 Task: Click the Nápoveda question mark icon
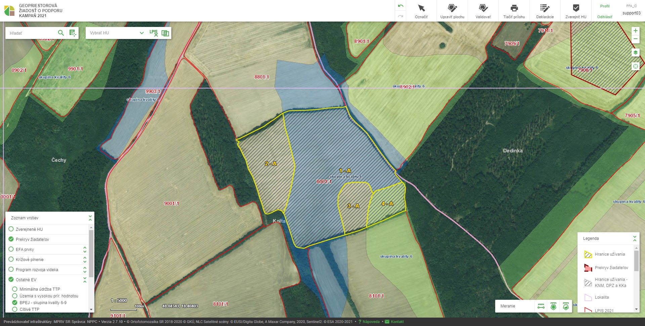click(x=360, y=322)
